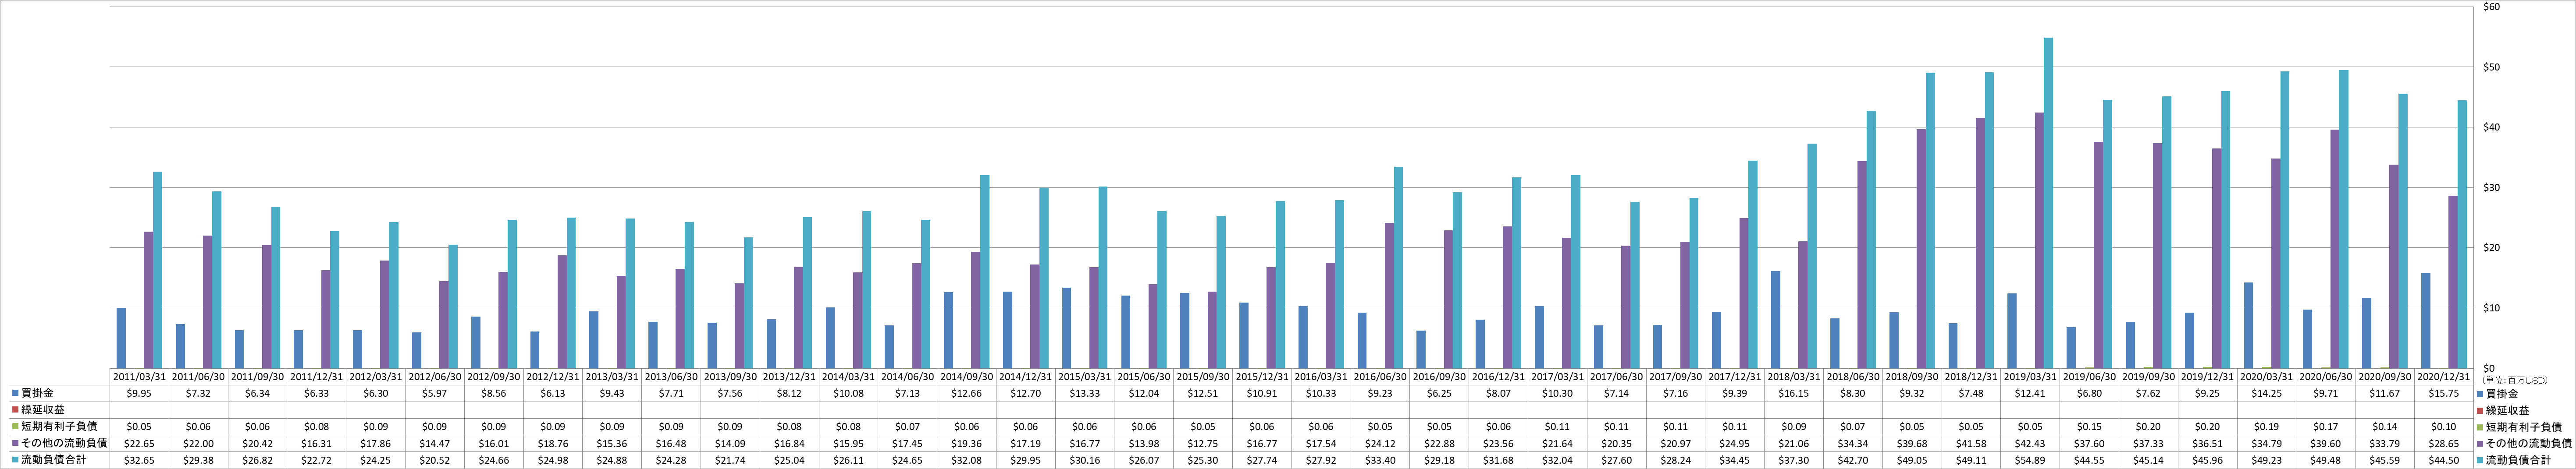
Task: Click the $30 axis label
Action: coord(2491,187)
